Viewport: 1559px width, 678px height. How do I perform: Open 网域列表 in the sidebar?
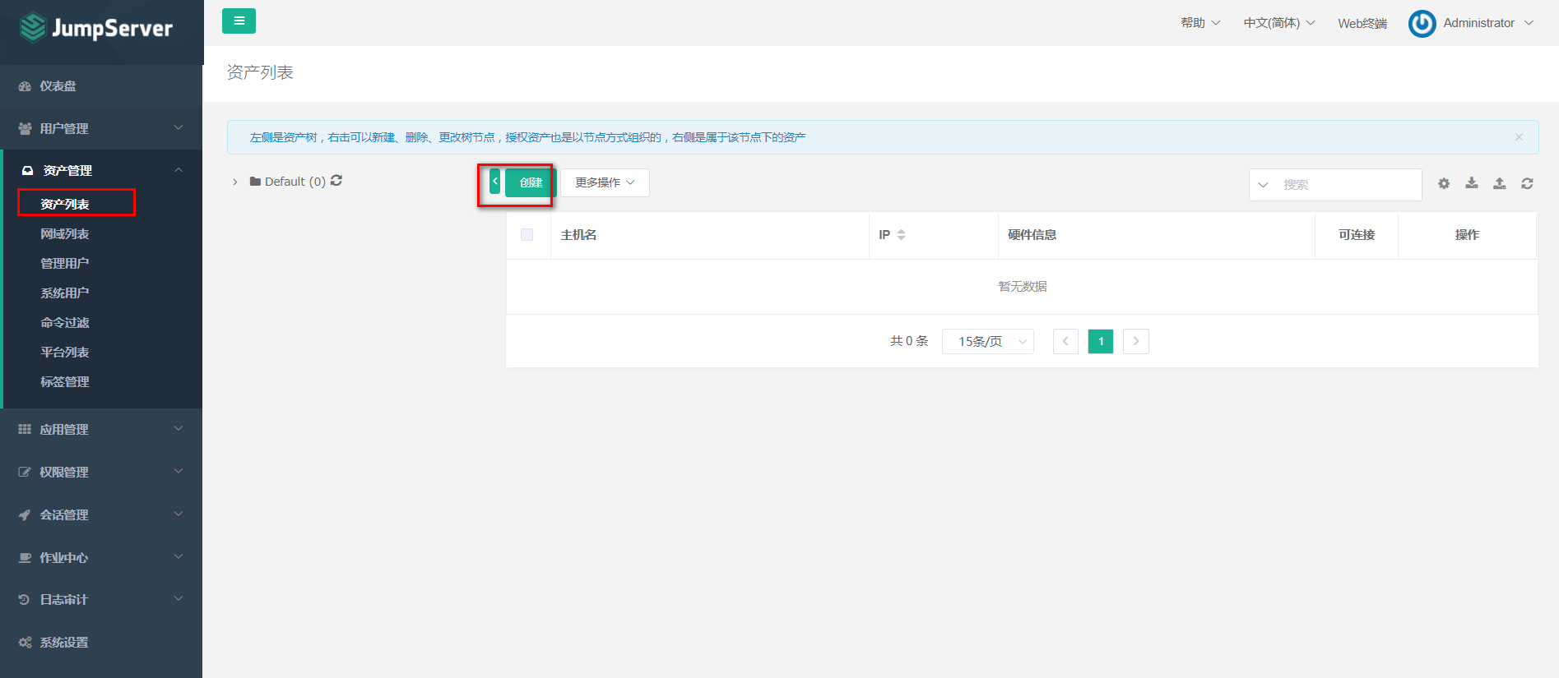(65, 234)
